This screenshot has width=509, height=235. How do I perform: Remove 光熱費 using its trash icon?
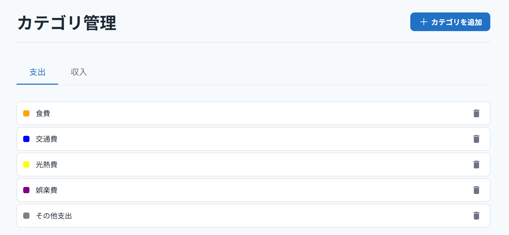476,164
